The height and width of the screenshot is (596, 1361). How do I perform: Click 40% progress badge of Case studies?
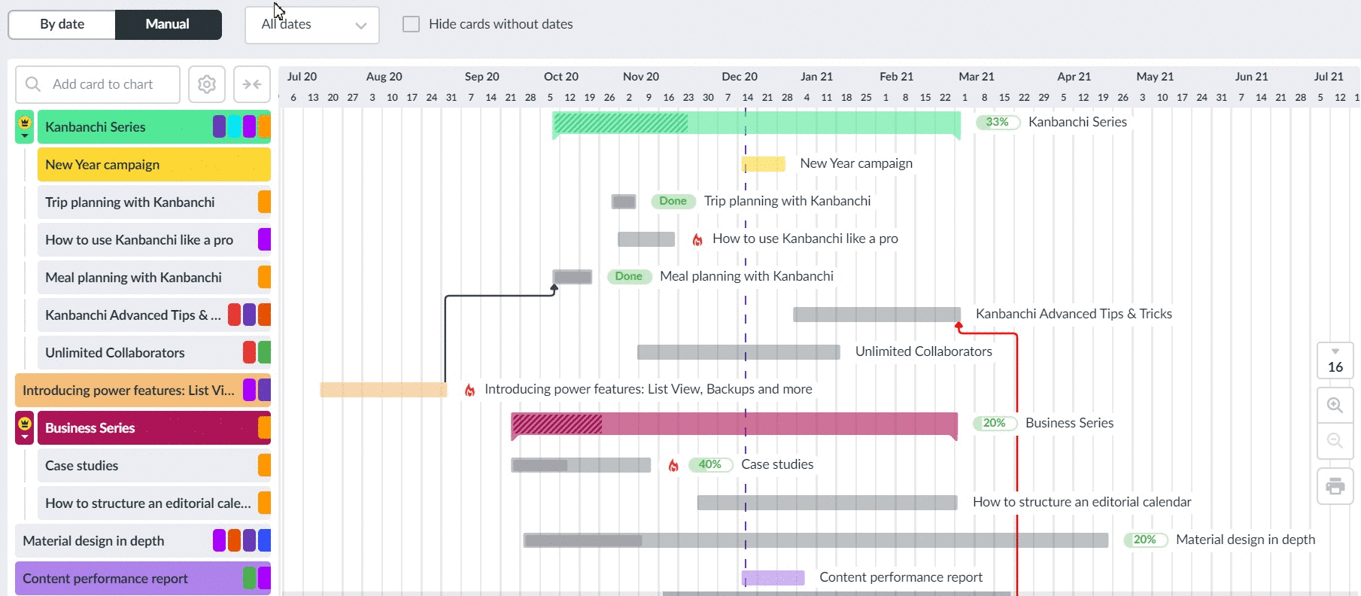click(x=710, y=464)
